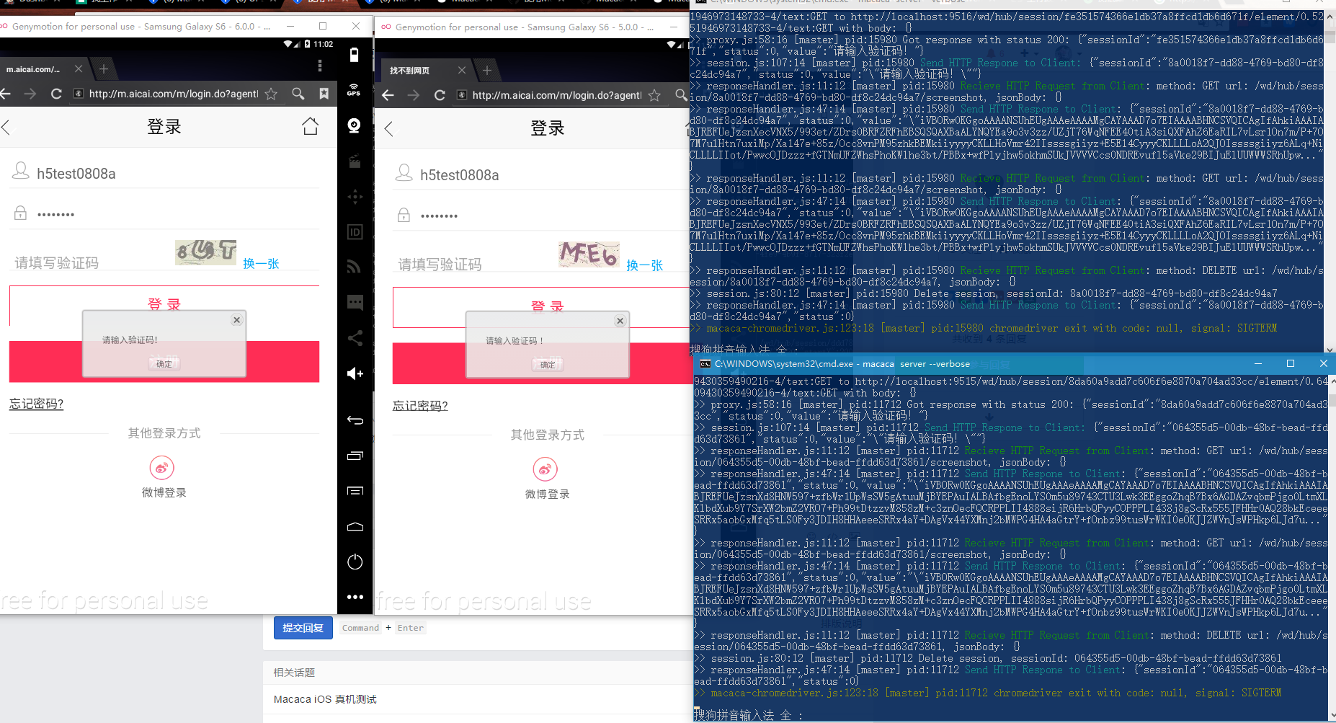Screen dimensions: 1336x723
Task: Open the network signal widget in sidebar
Action: 355,267
